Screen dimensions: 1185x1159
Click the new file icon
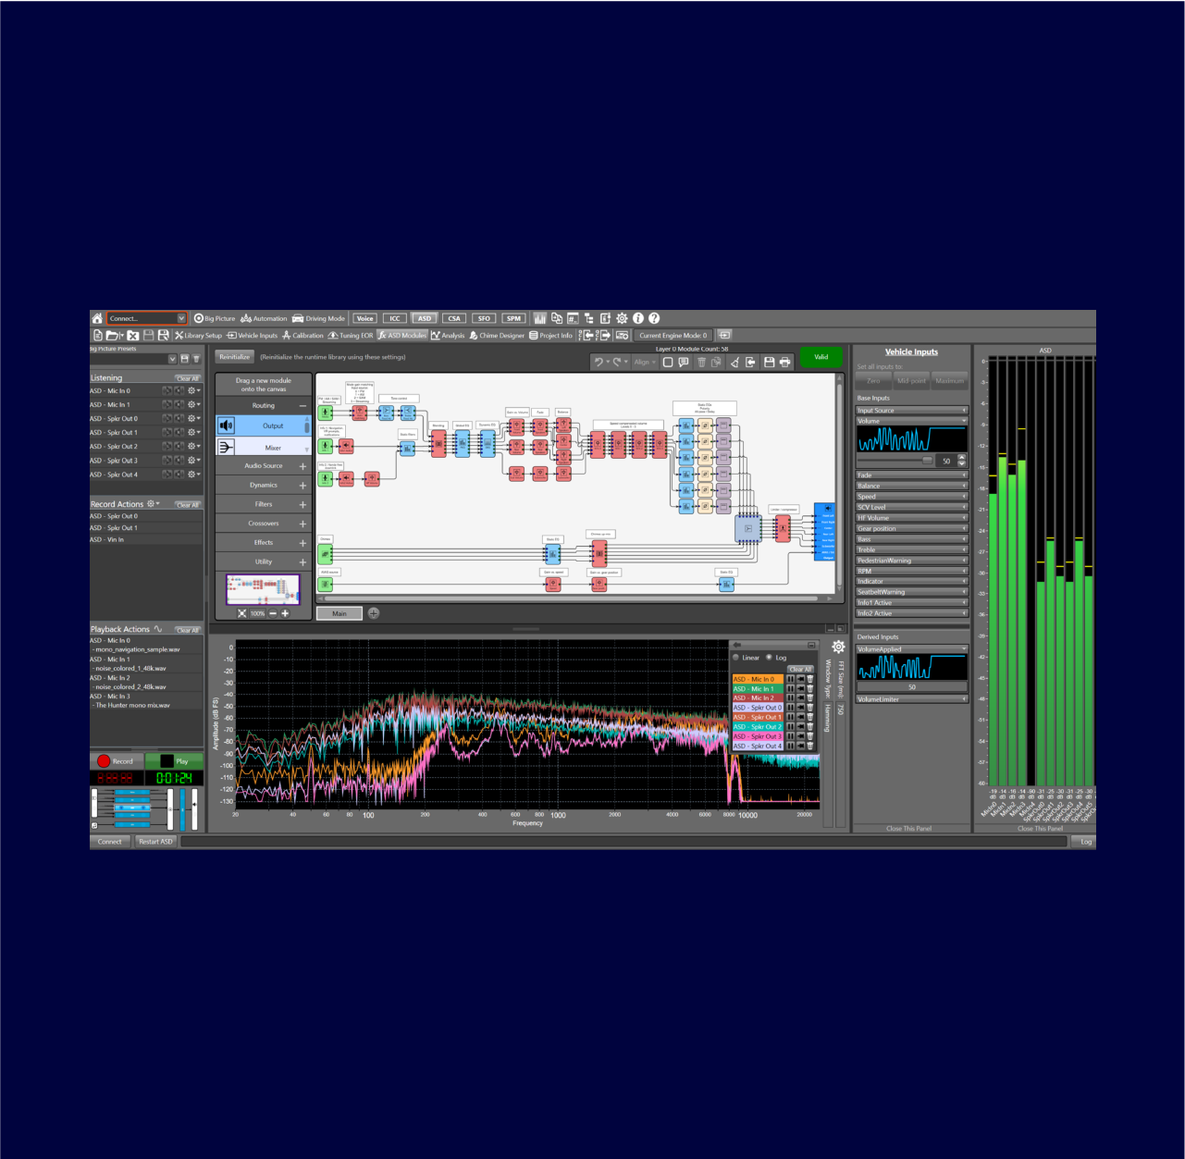pos(98,335)
